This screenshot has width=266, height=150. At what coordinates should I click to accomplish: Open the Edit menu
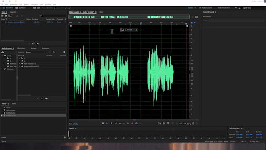(x=6, y=5)
